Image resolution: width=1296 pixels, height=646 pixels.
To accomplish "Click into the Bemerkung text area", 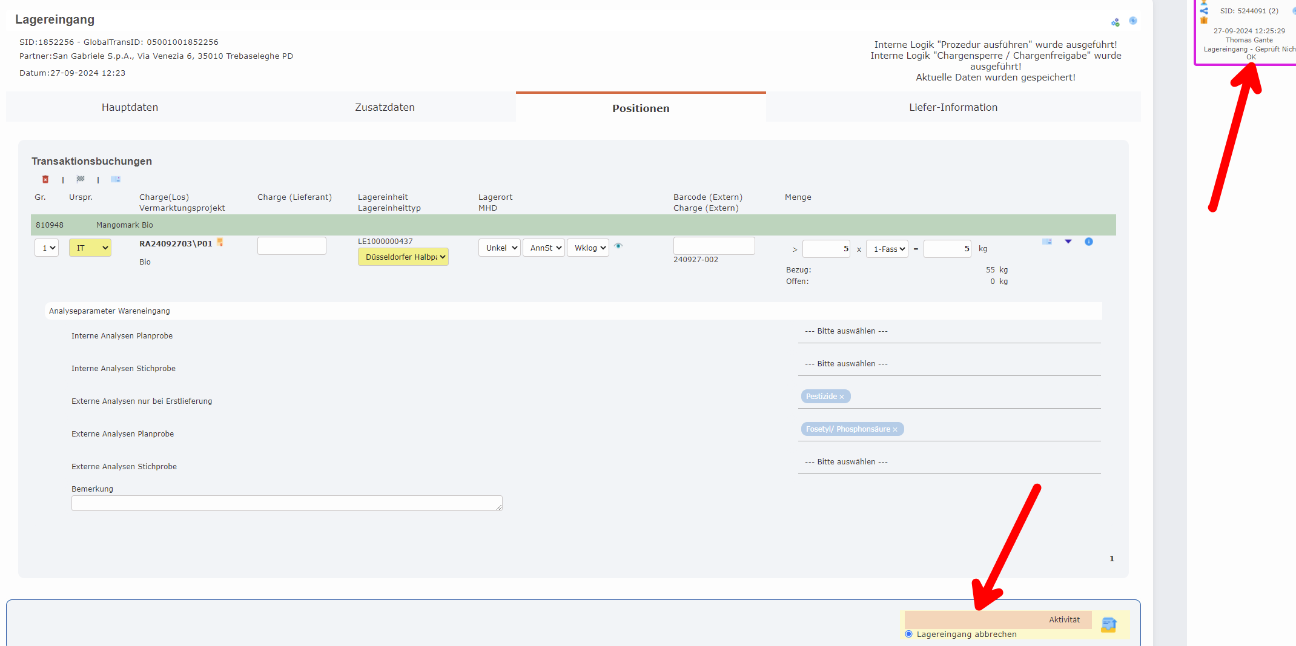I will (286, 503).
